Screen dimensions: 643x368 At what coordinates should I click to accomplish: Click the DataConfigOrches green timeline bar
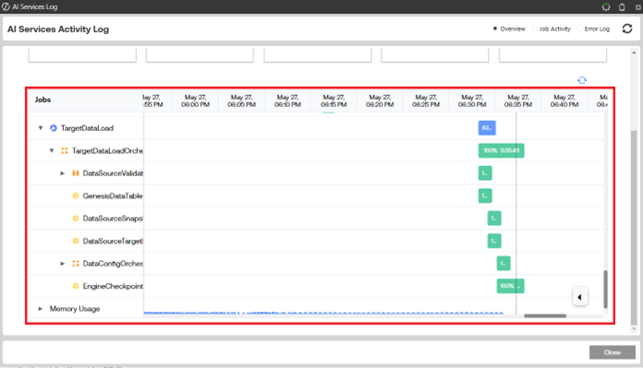[503, 263]
